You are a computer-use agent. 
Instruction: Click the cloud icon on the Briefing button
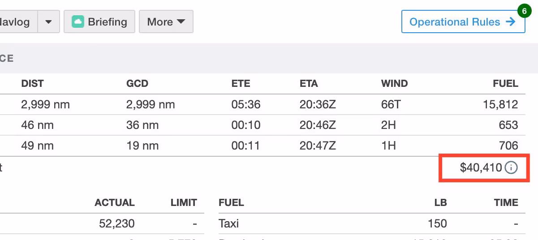pos(78,22)
